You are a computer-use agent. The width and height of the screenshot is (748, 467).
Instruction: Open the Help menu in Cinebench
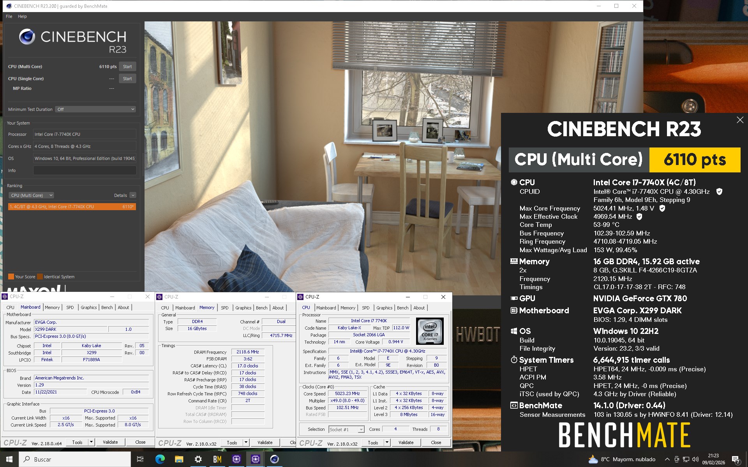point(22,16)
